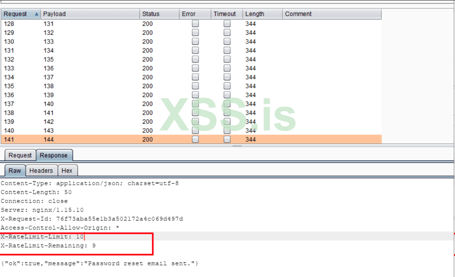
Task: Sort by the Request column header
Action: coord(21,14)
